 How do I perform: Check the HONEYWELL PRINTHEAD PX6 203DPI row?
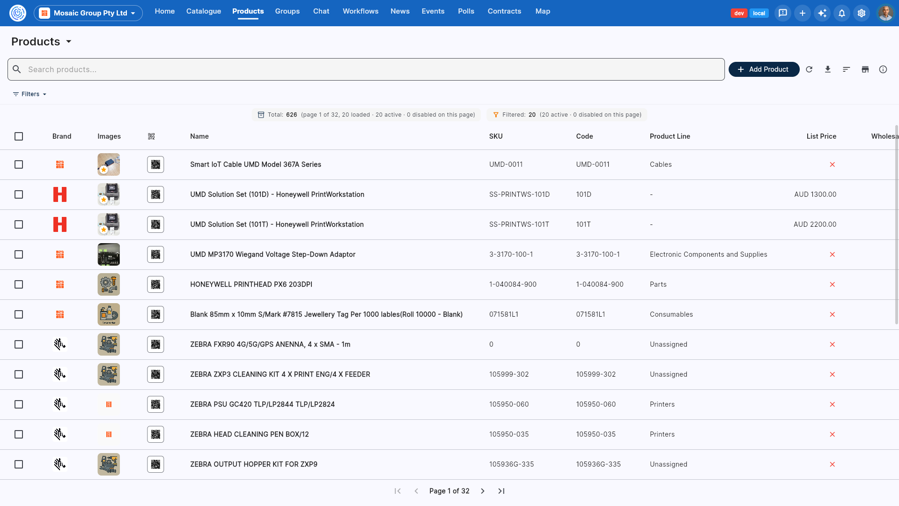coord(19,284)
